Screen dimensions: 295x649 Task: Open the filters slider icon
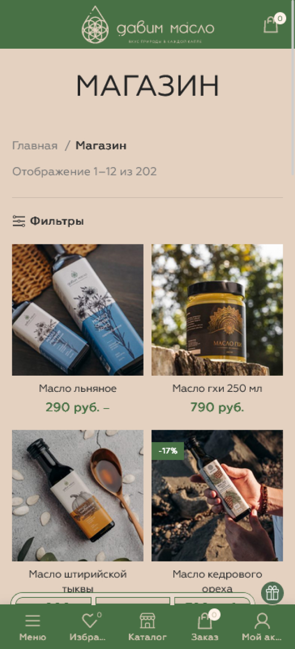19,221
